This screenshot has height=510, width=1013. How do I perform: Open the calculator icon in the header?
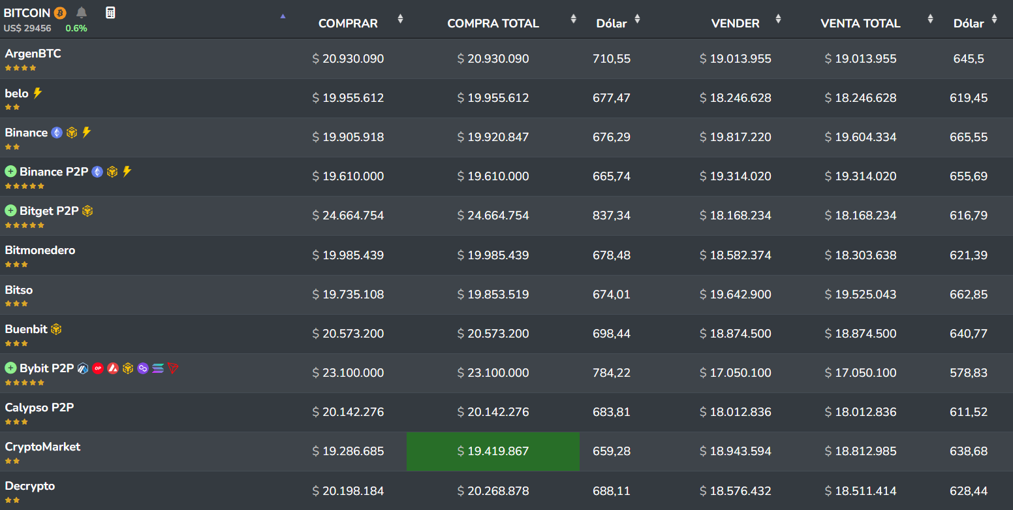tap(110, 12)
